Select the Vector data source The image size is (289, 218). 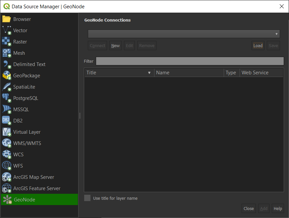pyautogui.click(x=21, y=30)
